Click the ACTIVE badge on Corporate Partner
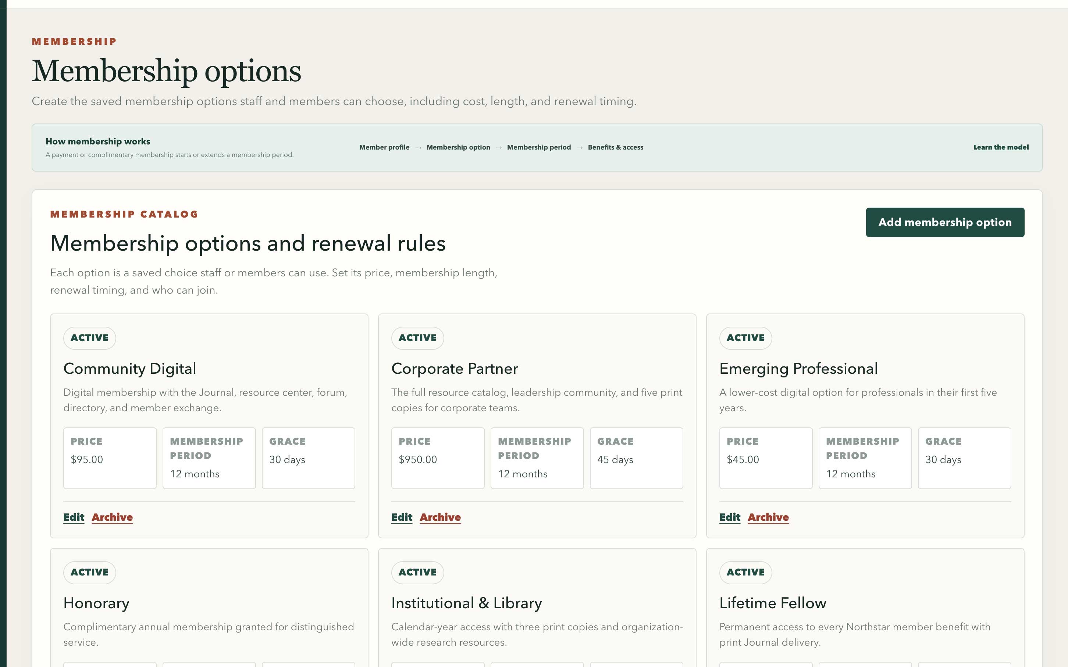 coord(417,338)
